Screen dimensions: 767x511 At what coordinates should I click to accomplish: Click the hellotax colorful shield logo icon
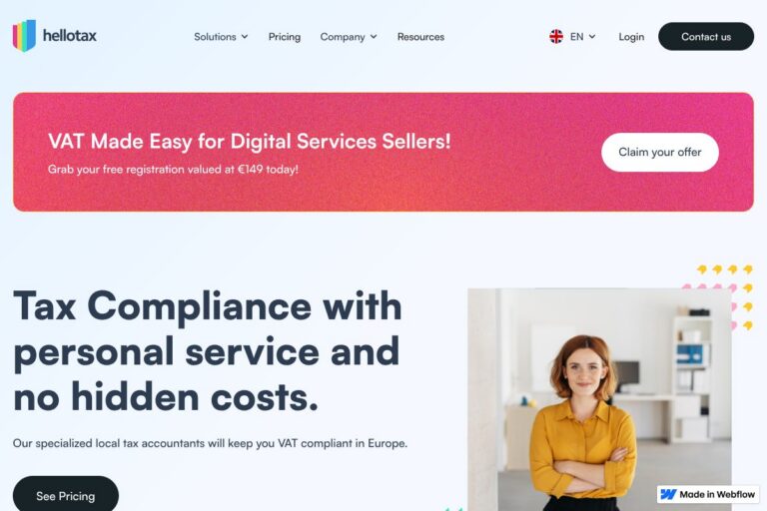pos(24,35)
